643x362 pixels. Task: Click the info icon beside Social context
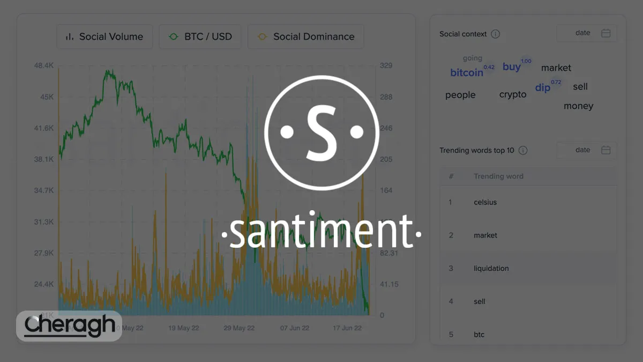496,34
